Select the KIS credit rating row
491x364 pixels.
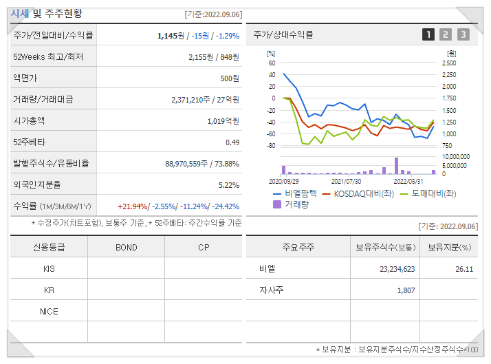[49, 269]
